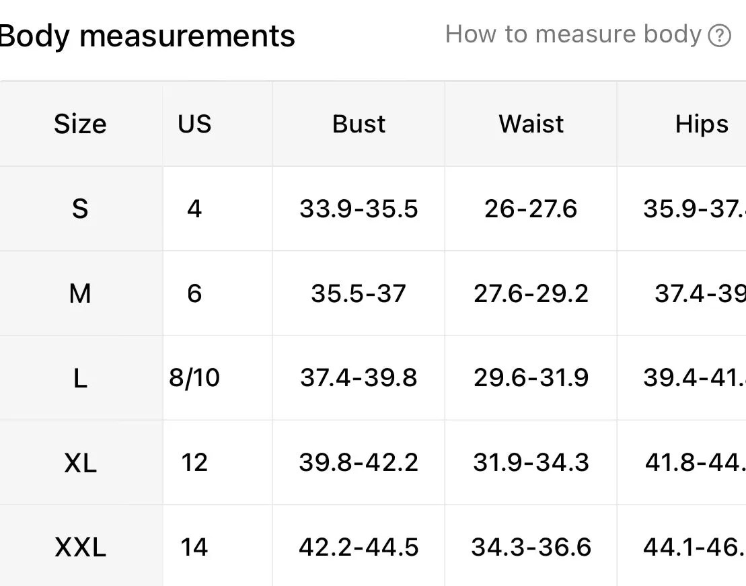746x586 pixels.
Task: Click the question mark help icon
Action: coord(719,35)
